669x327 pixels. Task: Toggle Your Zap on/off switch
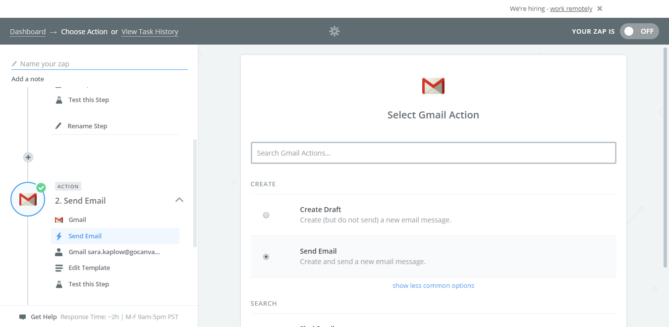tap(639, 31)
